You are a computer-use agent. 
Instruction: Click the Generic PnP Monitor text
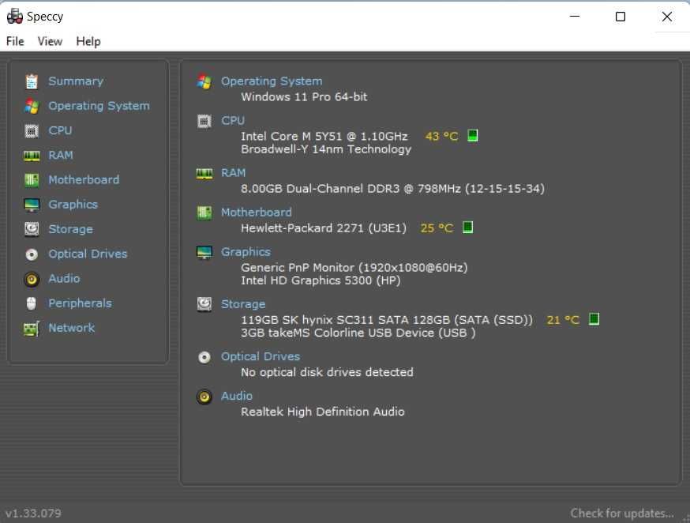click(x=354, y=268)
